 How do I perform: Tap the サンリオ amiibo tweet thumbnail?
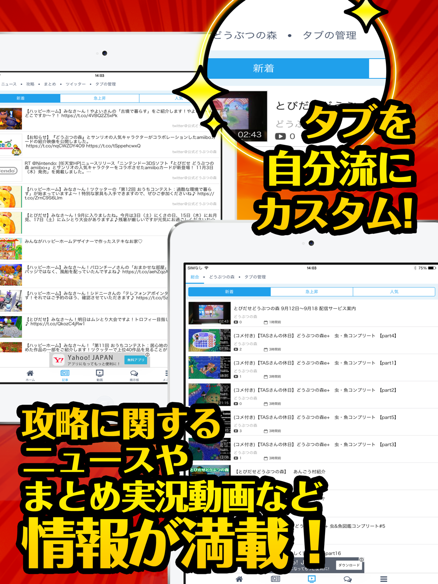(11, 145)
